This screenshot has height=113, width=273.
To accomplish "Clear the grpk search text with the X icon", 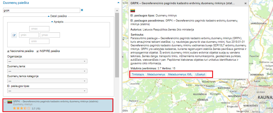I will coord(82,10).
